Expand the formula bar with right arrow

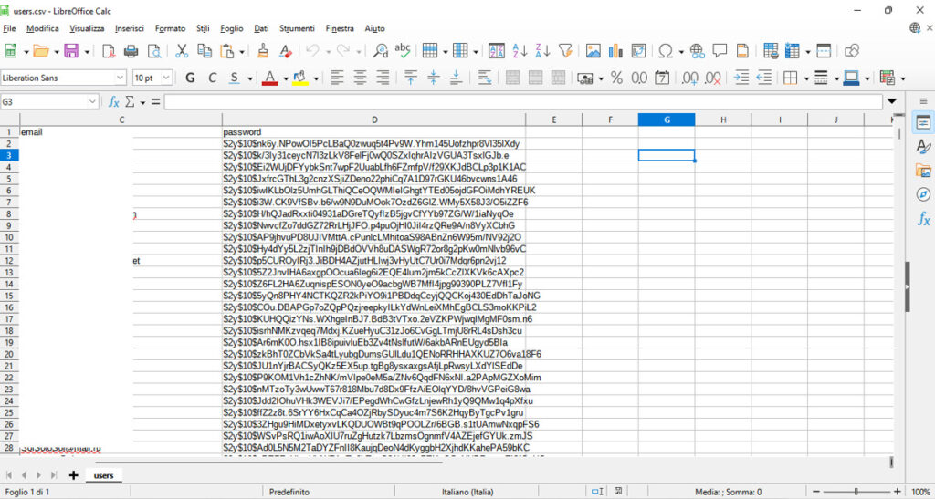[x=891, y=101]
